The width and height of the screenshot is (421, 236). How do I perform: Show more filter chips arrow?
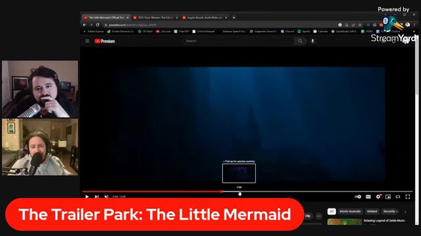tap(405, 212)
